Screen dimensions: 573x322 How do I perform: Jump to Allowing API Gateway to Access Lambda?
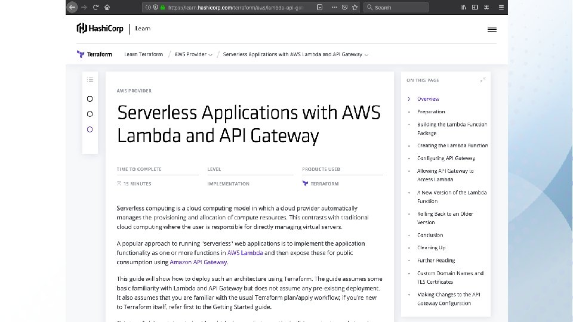[445, 175]
